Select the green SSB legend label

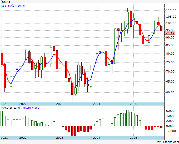[x=4, y=6]
